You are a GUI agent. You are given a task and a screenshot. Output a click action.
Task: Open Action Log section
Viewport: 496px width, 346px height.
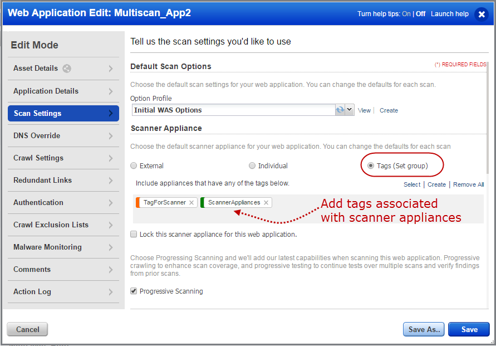63,292
